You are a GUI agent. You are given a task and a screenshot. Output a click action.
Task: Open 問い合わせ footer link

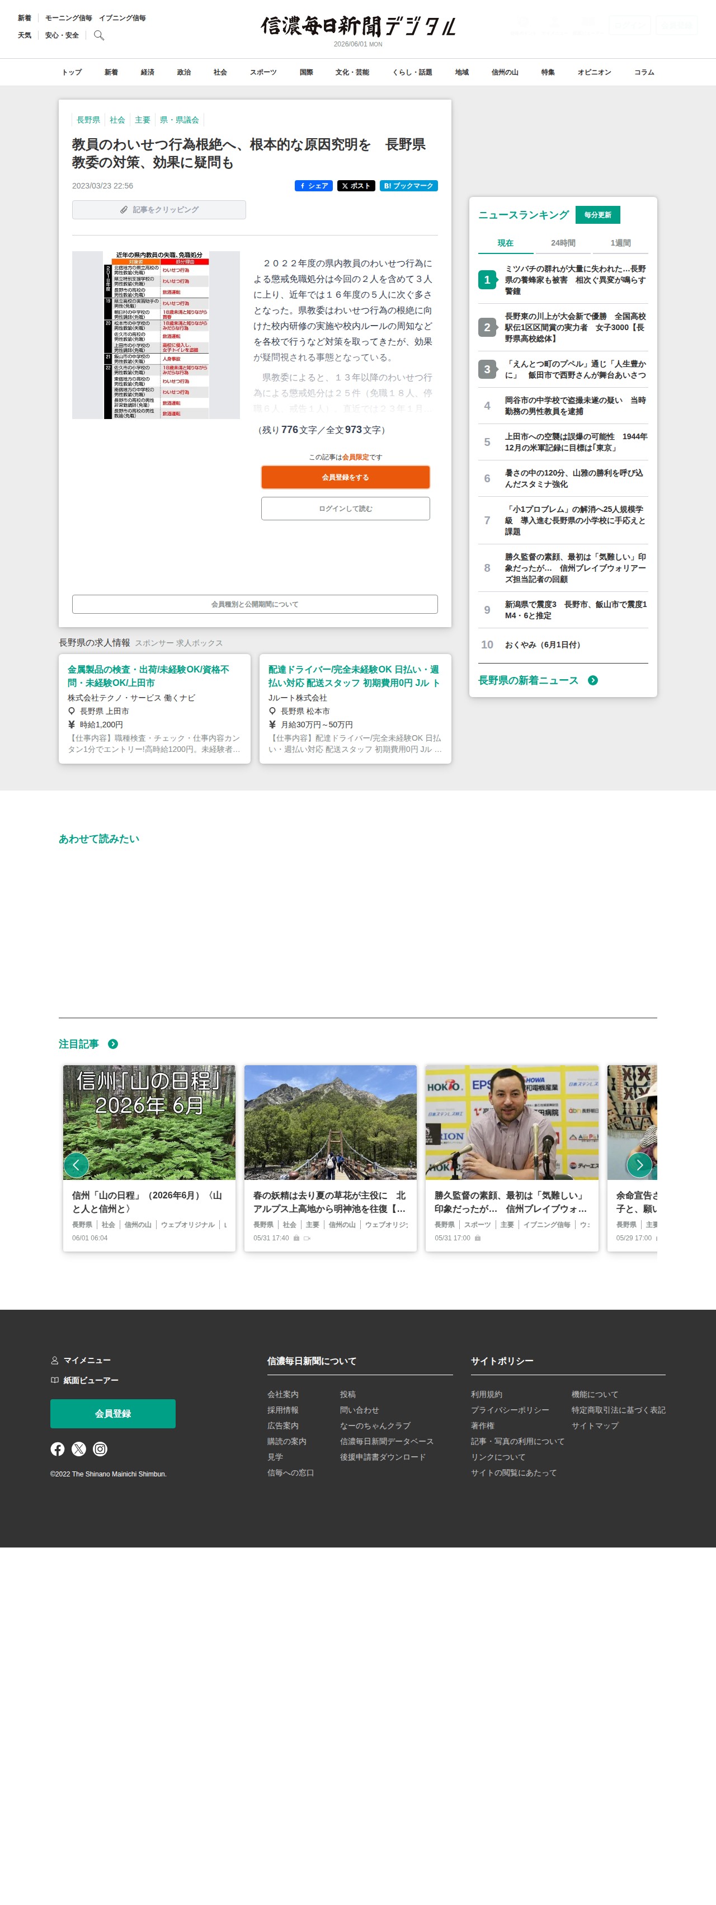[359, 1409]
